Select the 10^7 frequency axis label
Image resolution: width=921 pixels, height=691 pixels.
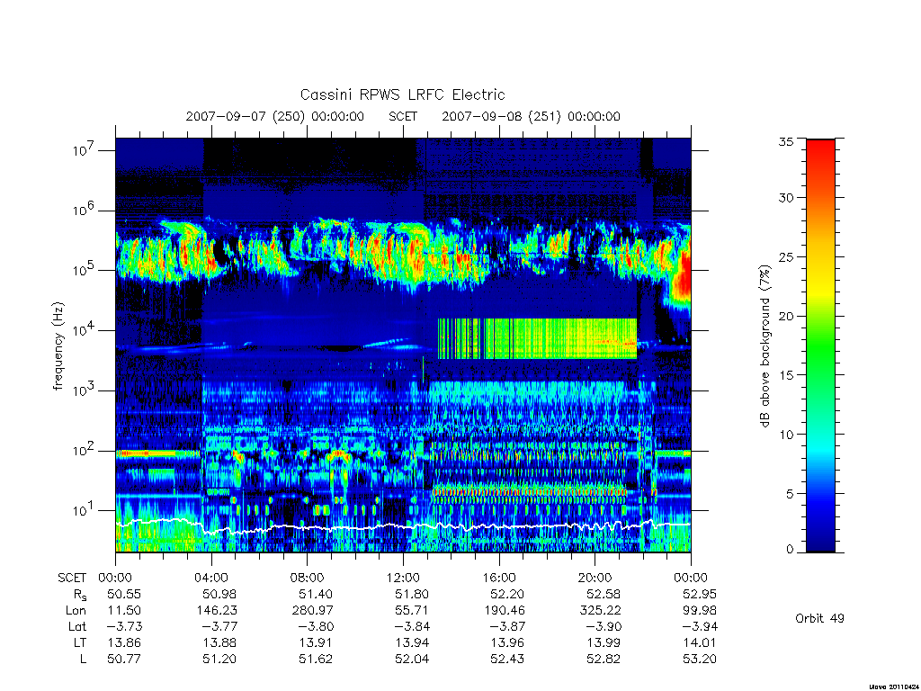pyautogui.click(x=84, y=150)
